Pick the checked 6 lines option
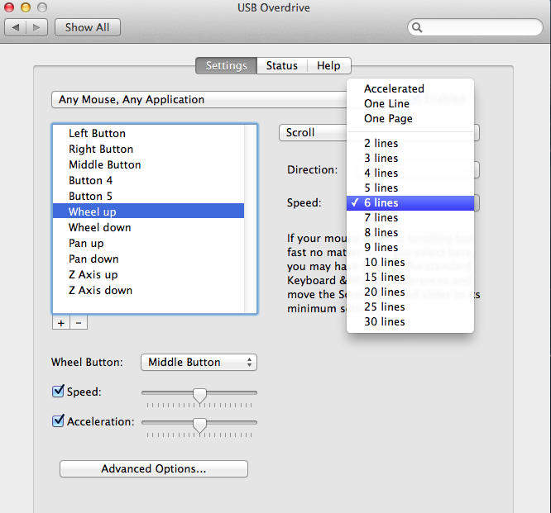The image size is (551, 513). point(410,203)
